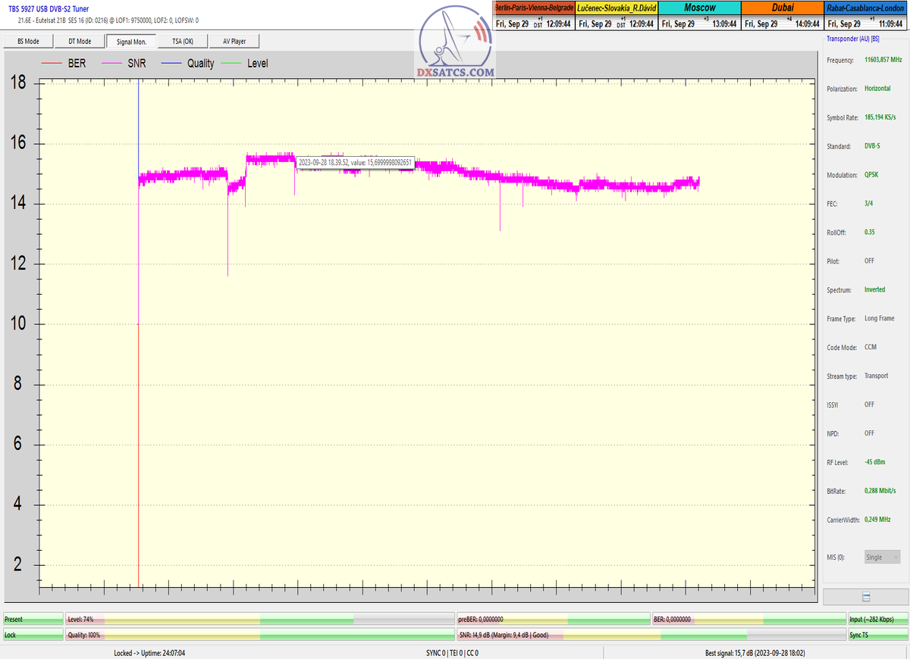
Task: Click the Level 74% signal bar
Action: (x=260, y=620)
